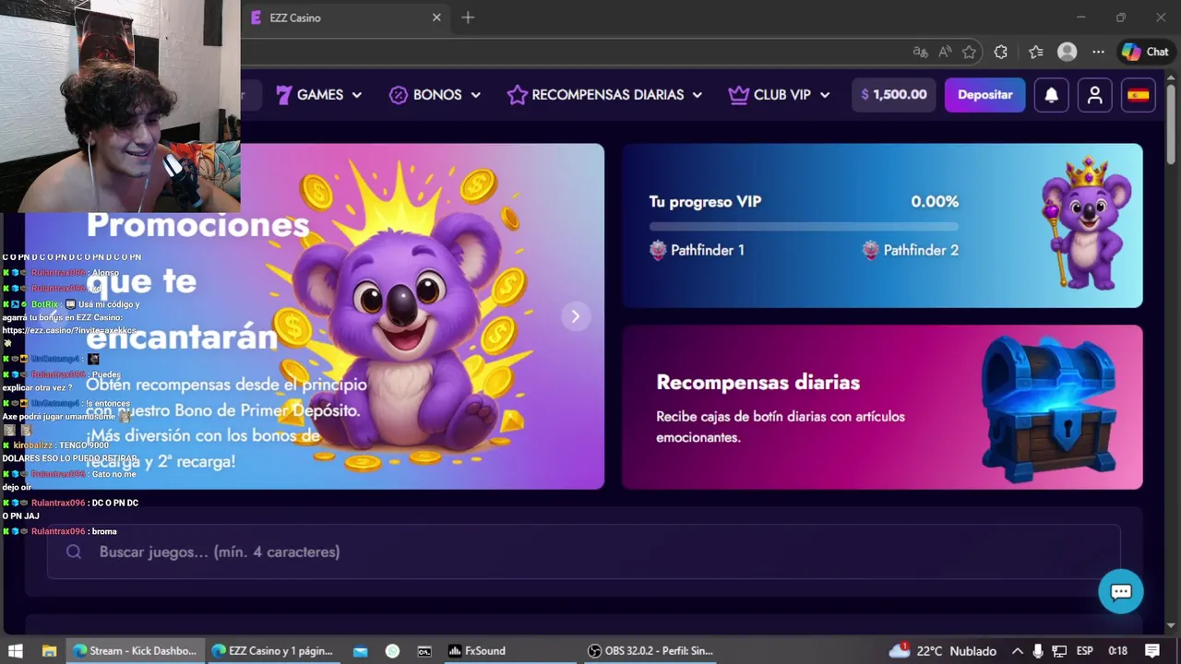Open the network icon in system tray
The height and width of the screenshot is (664, 1181).
(1060, 650)
